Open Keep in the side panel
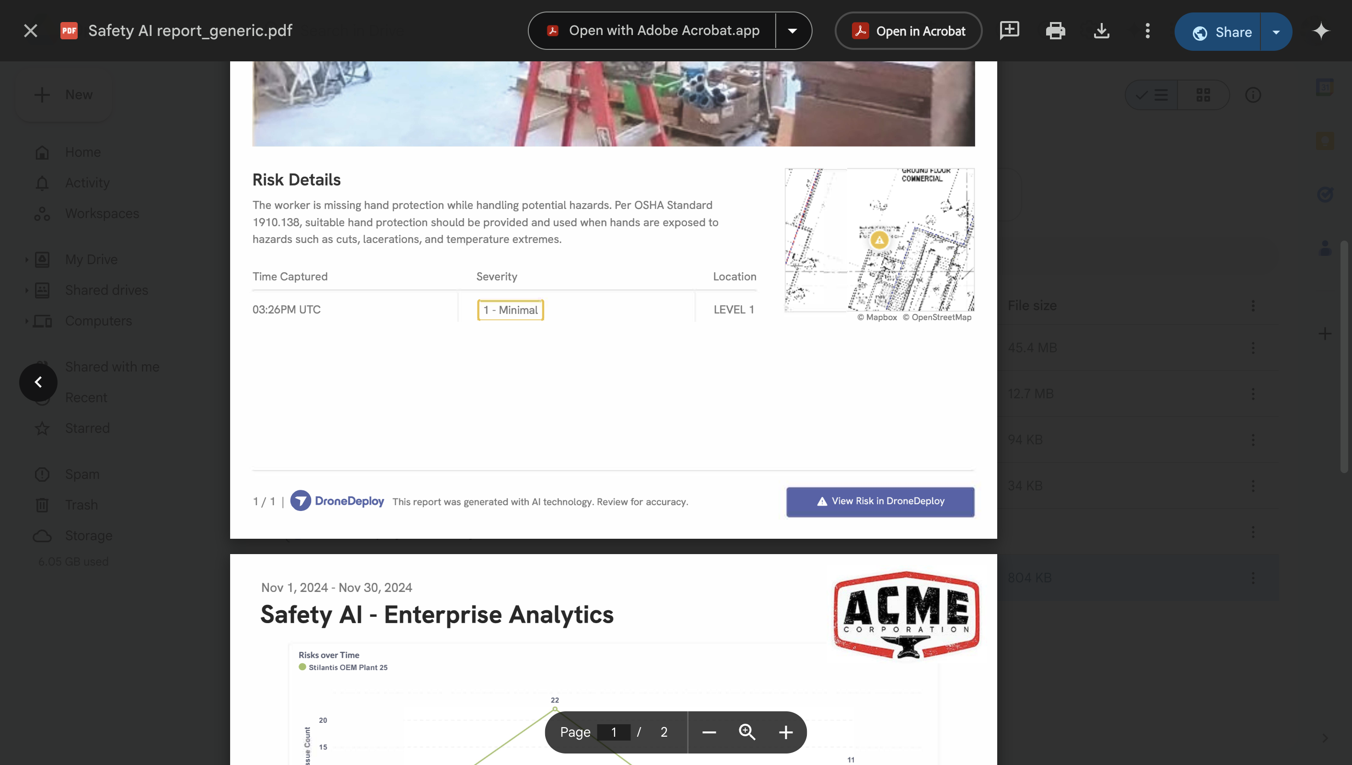This screenshot has height=765, width=1352. coord(1325,141)
